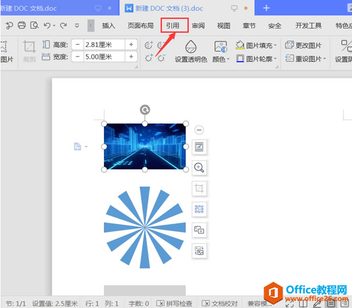This screenshot has width=352, height=308.
Task: Open print preview icon
Action: 34,25
